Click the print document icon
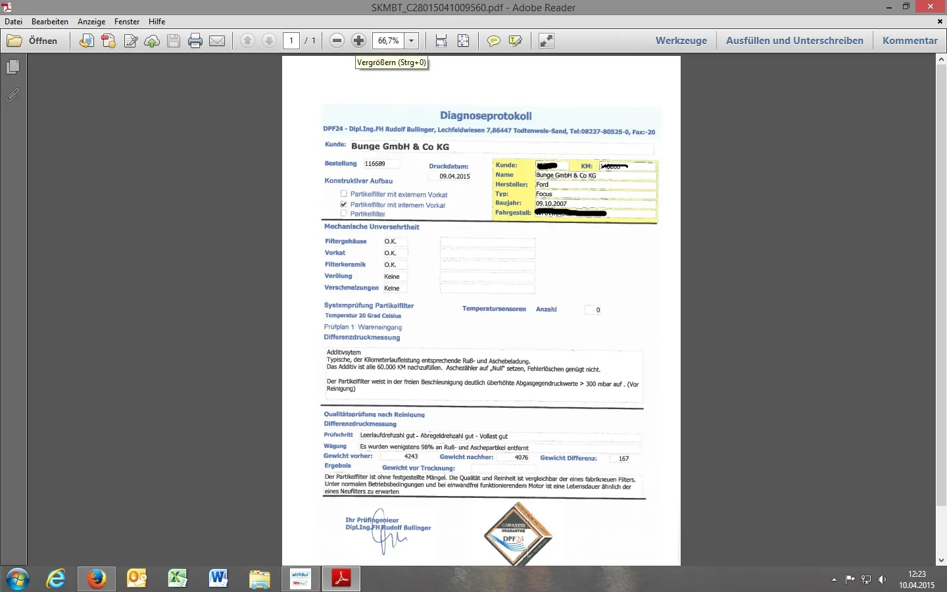 (x=195, y=41)
